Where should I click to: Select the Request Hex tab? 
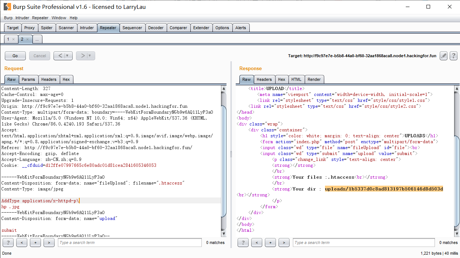pos(66,79)
